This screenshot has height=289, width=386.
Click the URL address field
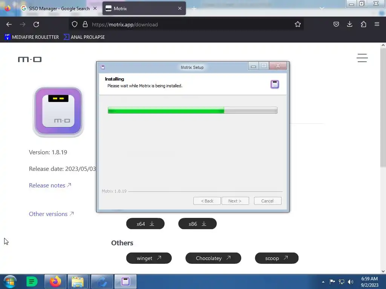coord(186,24)
